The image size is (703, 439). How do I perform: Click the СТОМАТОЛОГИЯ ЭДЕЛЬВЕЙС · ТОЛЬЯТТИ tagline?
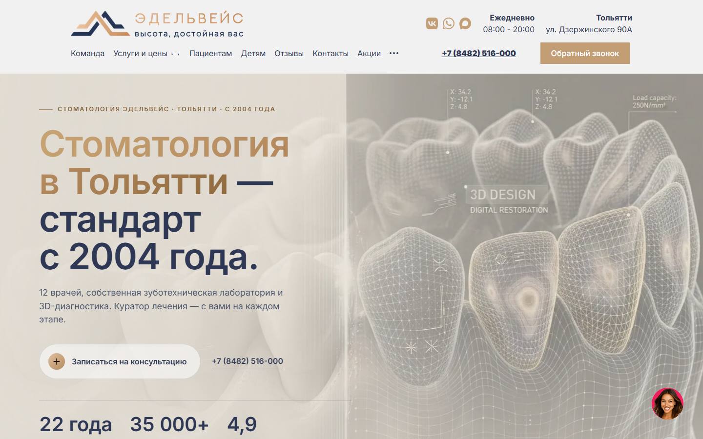(x=166, y=109)
